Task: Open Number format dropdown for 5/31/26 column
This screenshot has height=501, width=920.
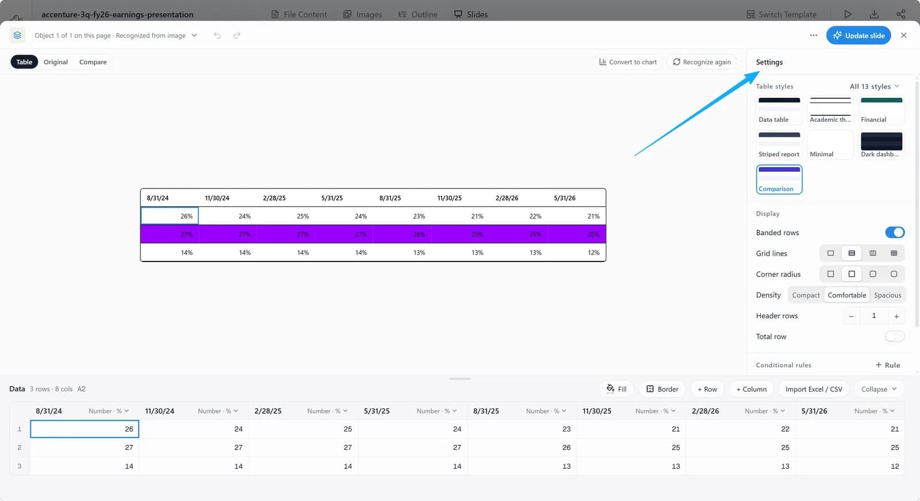Action: [875, 411]
